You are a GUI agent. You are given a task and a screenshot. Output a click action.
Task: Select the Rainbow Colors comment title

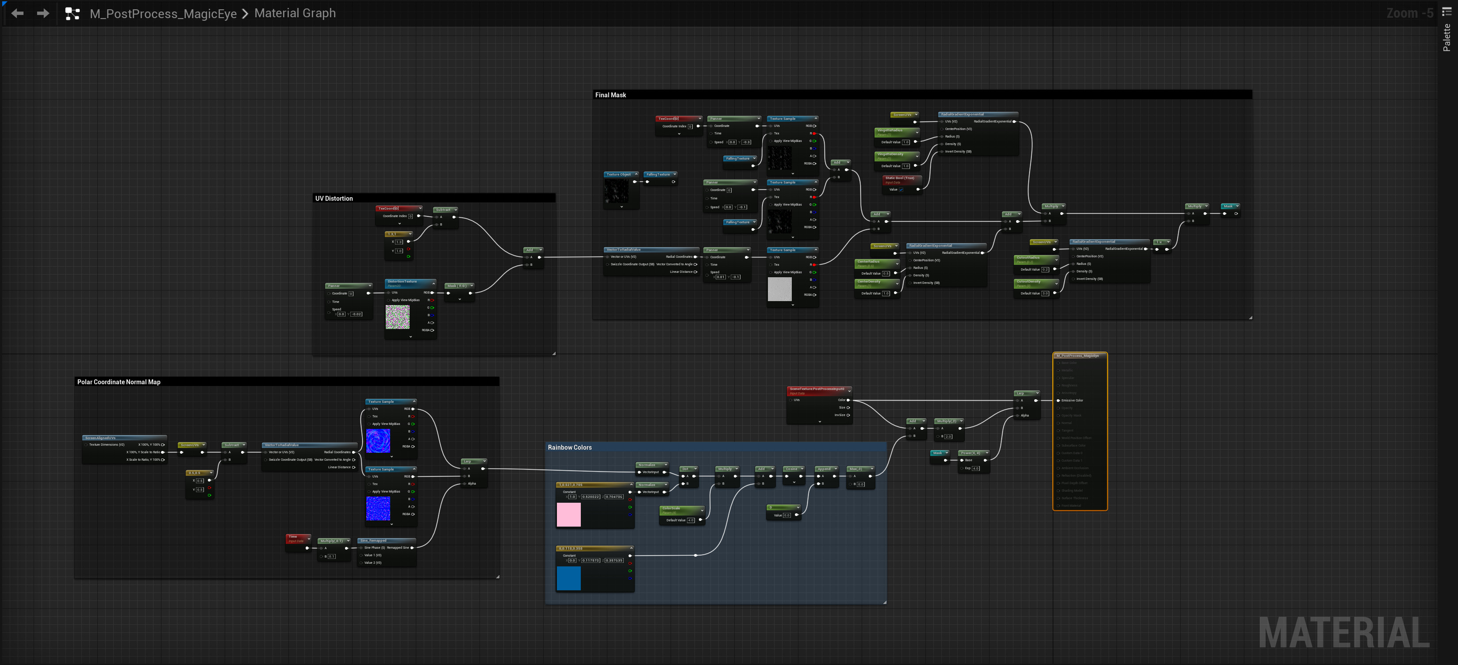(569, 447)
